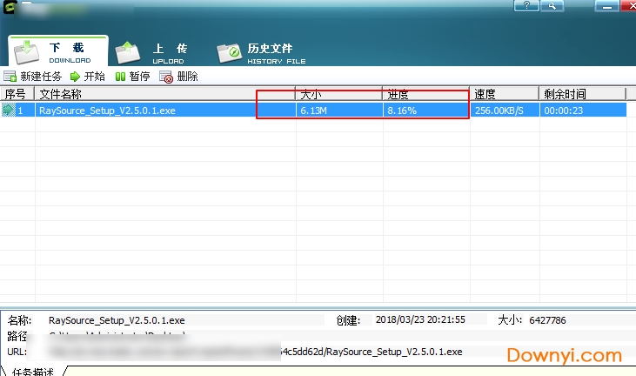Screen dimensions: 636x376
Task: Click the key icon button in title bar
Action: pyautogui.click(x=552, y=6)
